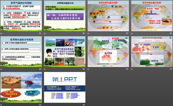Select slide 26 thumbnail 世界降水量的分布
Image resolution: width=173 pixels, height=106 pixels.
[x=65, y=16]
